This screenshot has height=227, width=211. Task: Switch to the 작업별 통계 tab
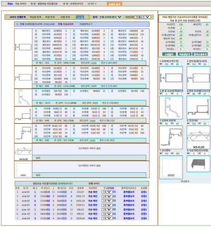coord(35,17)
